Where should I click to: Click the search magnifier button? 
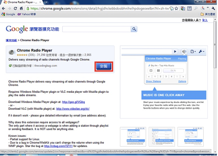pyautogui.click(x=134, y=29)
